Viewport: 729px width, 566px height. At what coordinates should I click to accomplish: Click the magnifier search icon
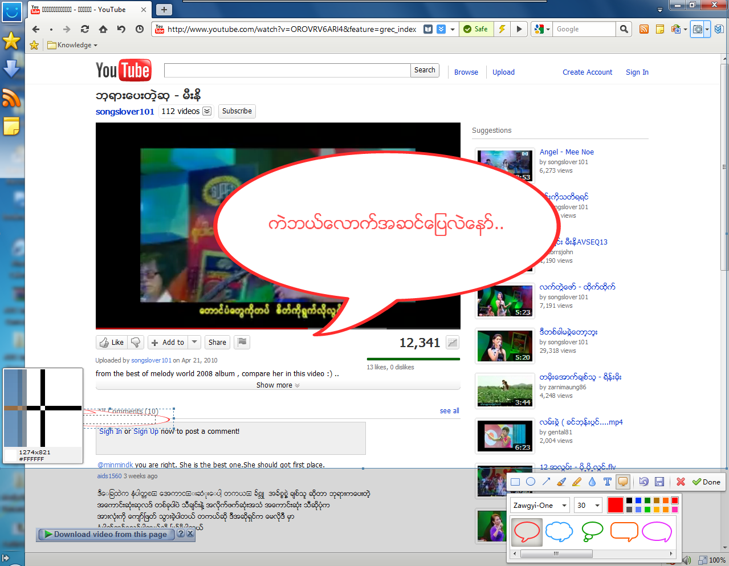(x=624, y=29)
